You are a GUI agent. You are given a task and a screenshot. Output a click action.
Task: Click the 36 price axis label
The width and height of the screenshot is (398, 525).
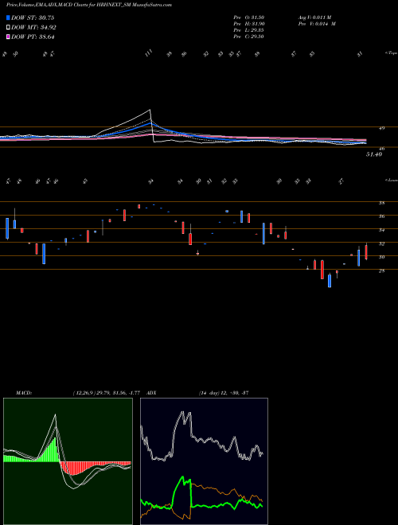[x=381, y=216]
